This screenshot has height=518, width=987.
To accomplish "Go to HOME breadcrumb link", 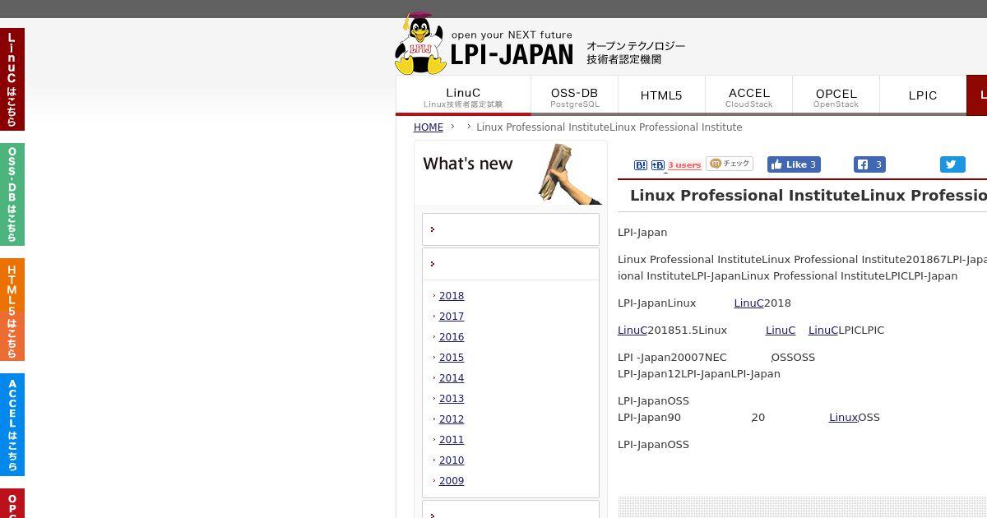I will pyautogui.click(x=428, y=127).
